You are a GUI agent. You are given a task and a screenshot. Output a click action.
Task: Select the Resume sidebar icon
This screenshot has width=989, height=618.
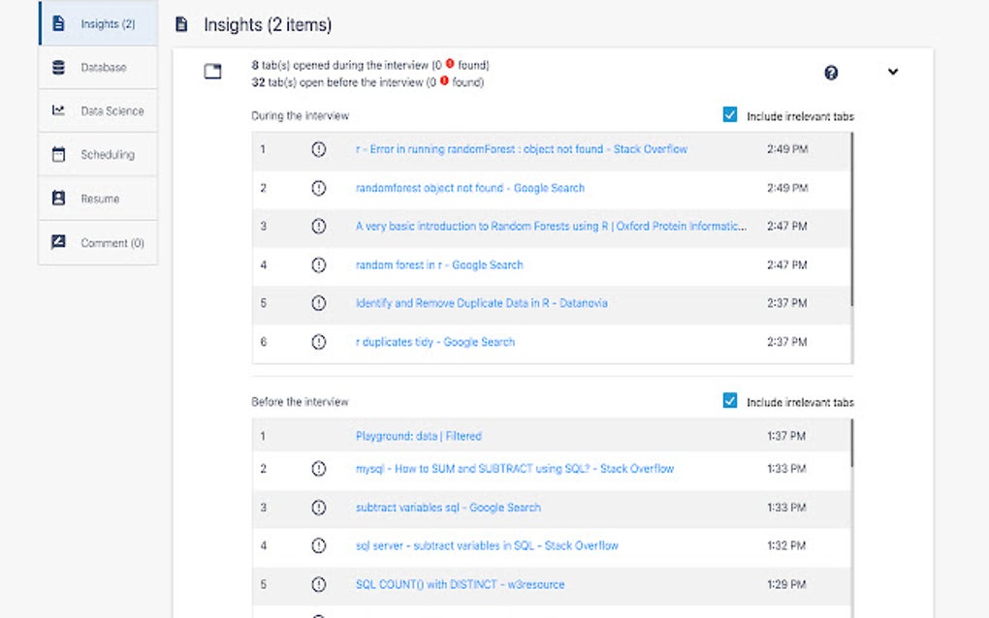click(x=60, y=199)
